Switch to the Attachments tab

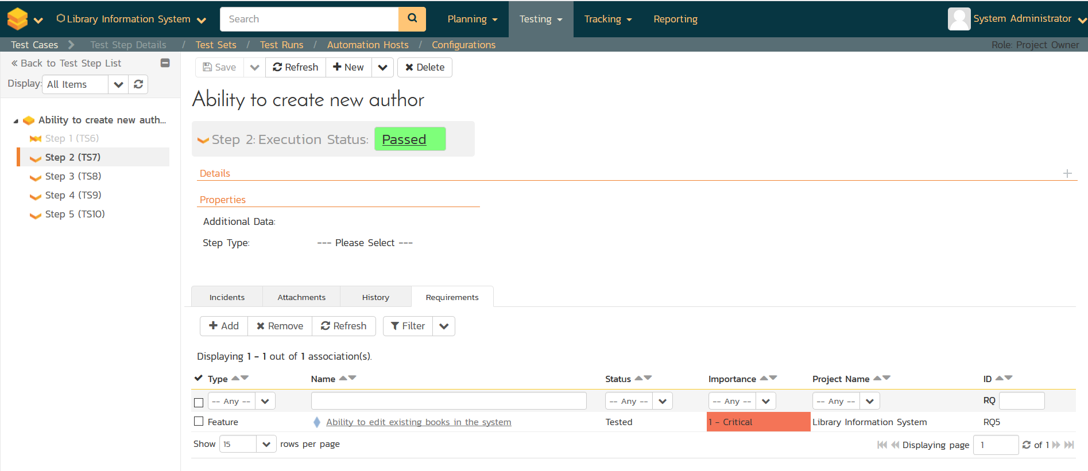pyautogui.click(x=301, y=297)
